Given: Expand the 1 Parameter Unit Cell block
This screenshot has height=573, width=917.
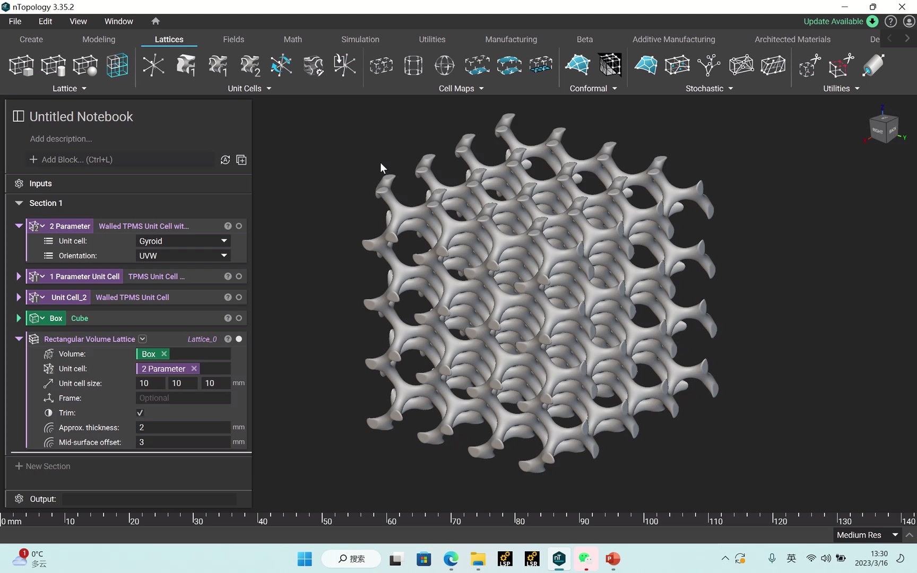Looking at the screenshot, I should [19, 276].
